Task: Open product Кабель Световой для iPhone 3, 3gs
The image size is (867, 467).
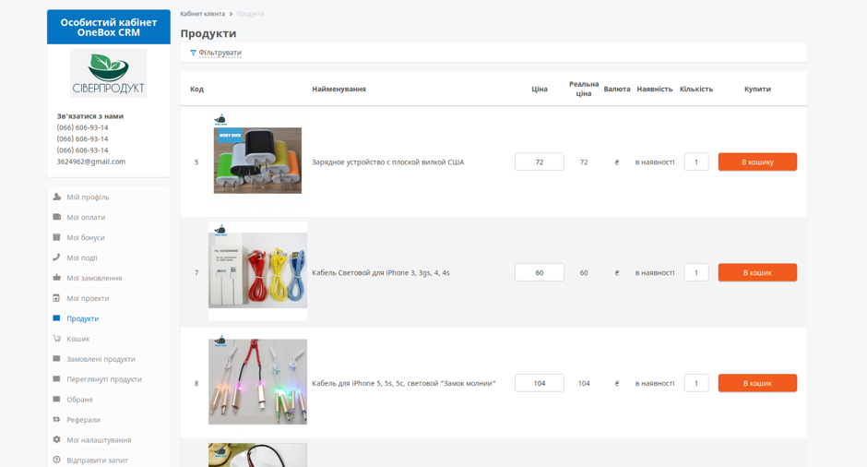Action: coord(380,273)
